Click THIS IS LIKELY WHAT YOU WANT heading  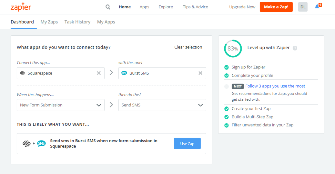click(x=53, y=124)
